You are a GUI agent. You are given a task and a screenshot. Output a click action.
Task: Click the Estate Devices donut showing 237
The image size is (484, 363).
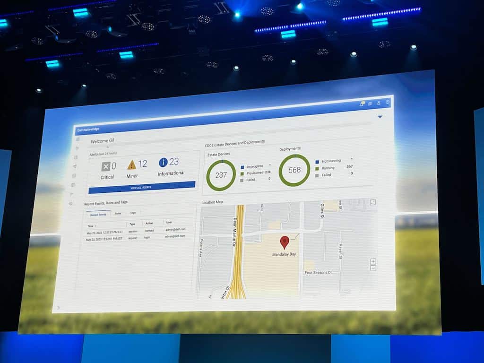221,175
